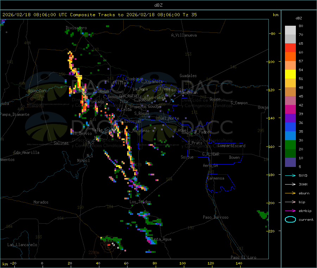
Task: Click the A_Villanueva place label
Action: 184,35
